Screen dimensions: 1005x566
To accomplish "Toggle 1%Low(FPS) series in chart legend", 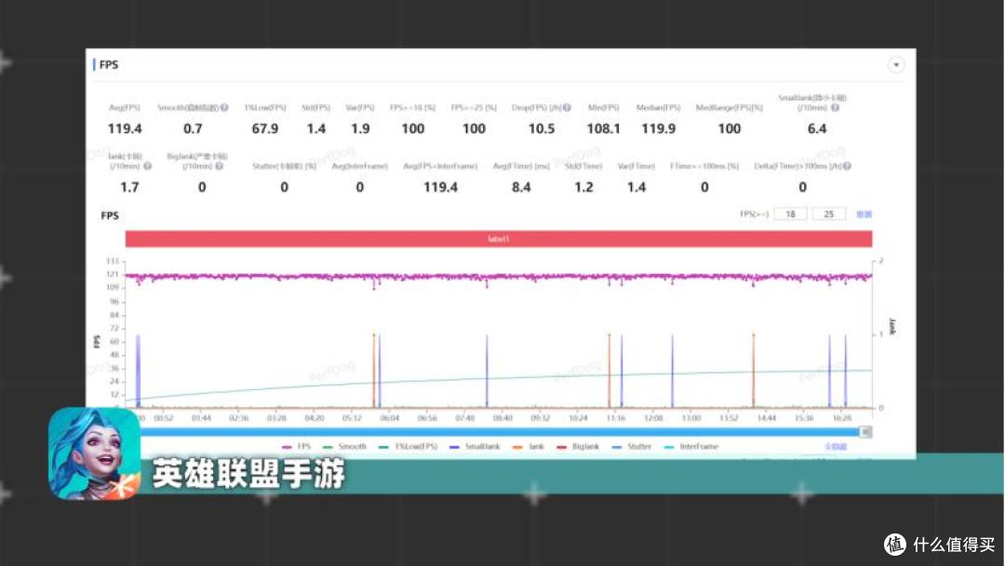I will tap(409, 446).
